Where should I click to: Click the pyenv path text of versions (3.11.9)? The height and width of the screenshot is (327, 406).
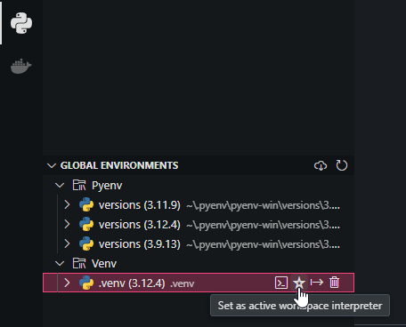(263, 205)
